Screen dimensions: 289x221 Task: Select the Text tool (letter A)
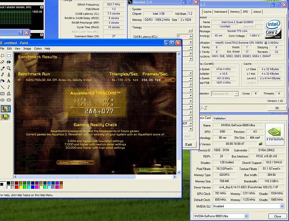point(9,81)
